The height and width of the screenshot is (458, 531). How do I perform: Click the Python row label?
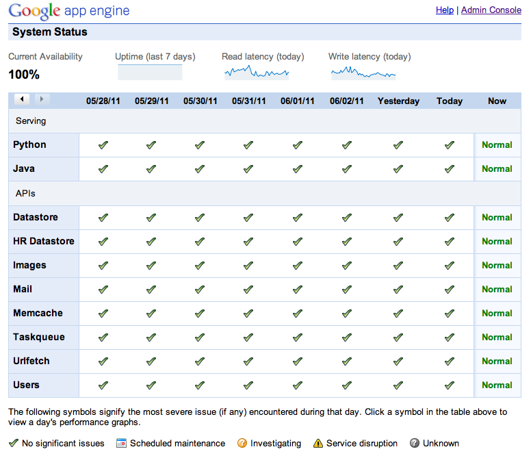click(29, 145)
